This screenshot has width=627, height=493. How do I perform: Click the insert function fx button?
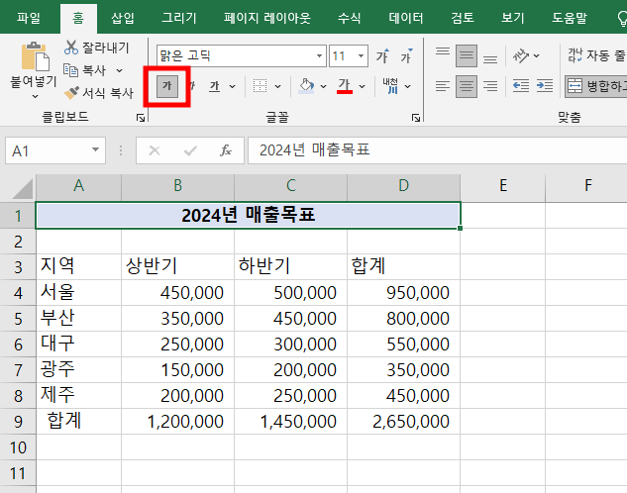(226, 150)
